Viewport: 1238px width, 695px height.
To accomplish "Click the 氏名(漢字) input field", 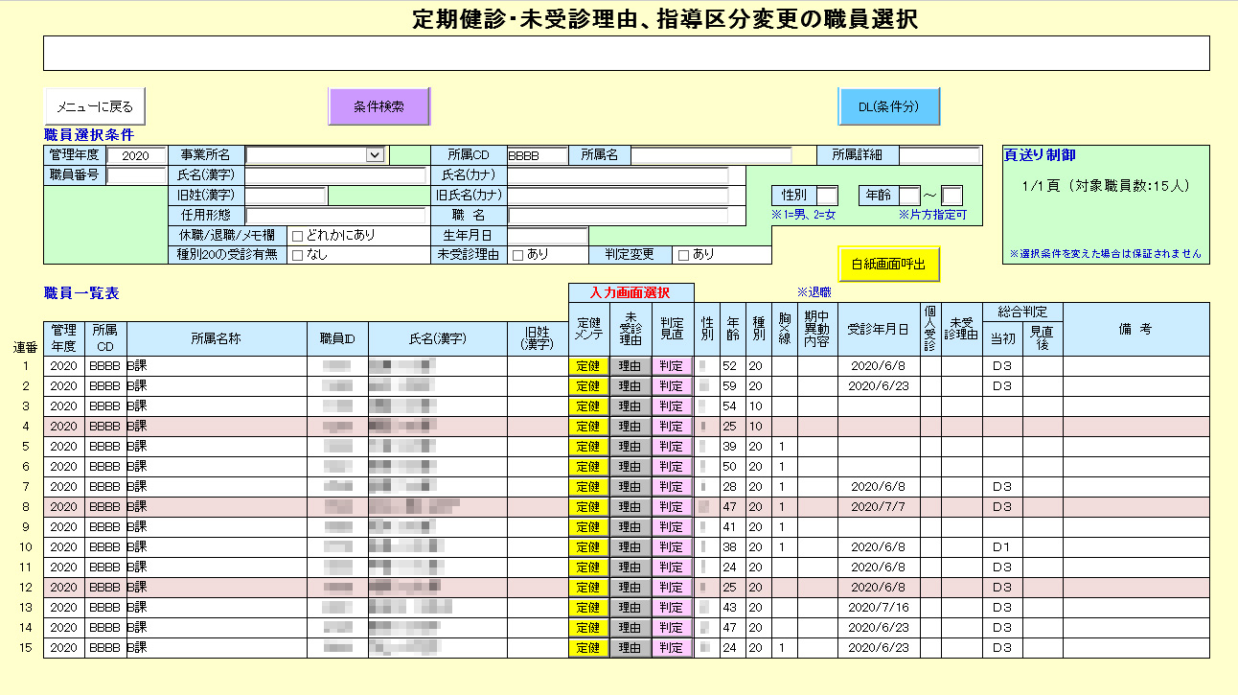I will (335, 175).
